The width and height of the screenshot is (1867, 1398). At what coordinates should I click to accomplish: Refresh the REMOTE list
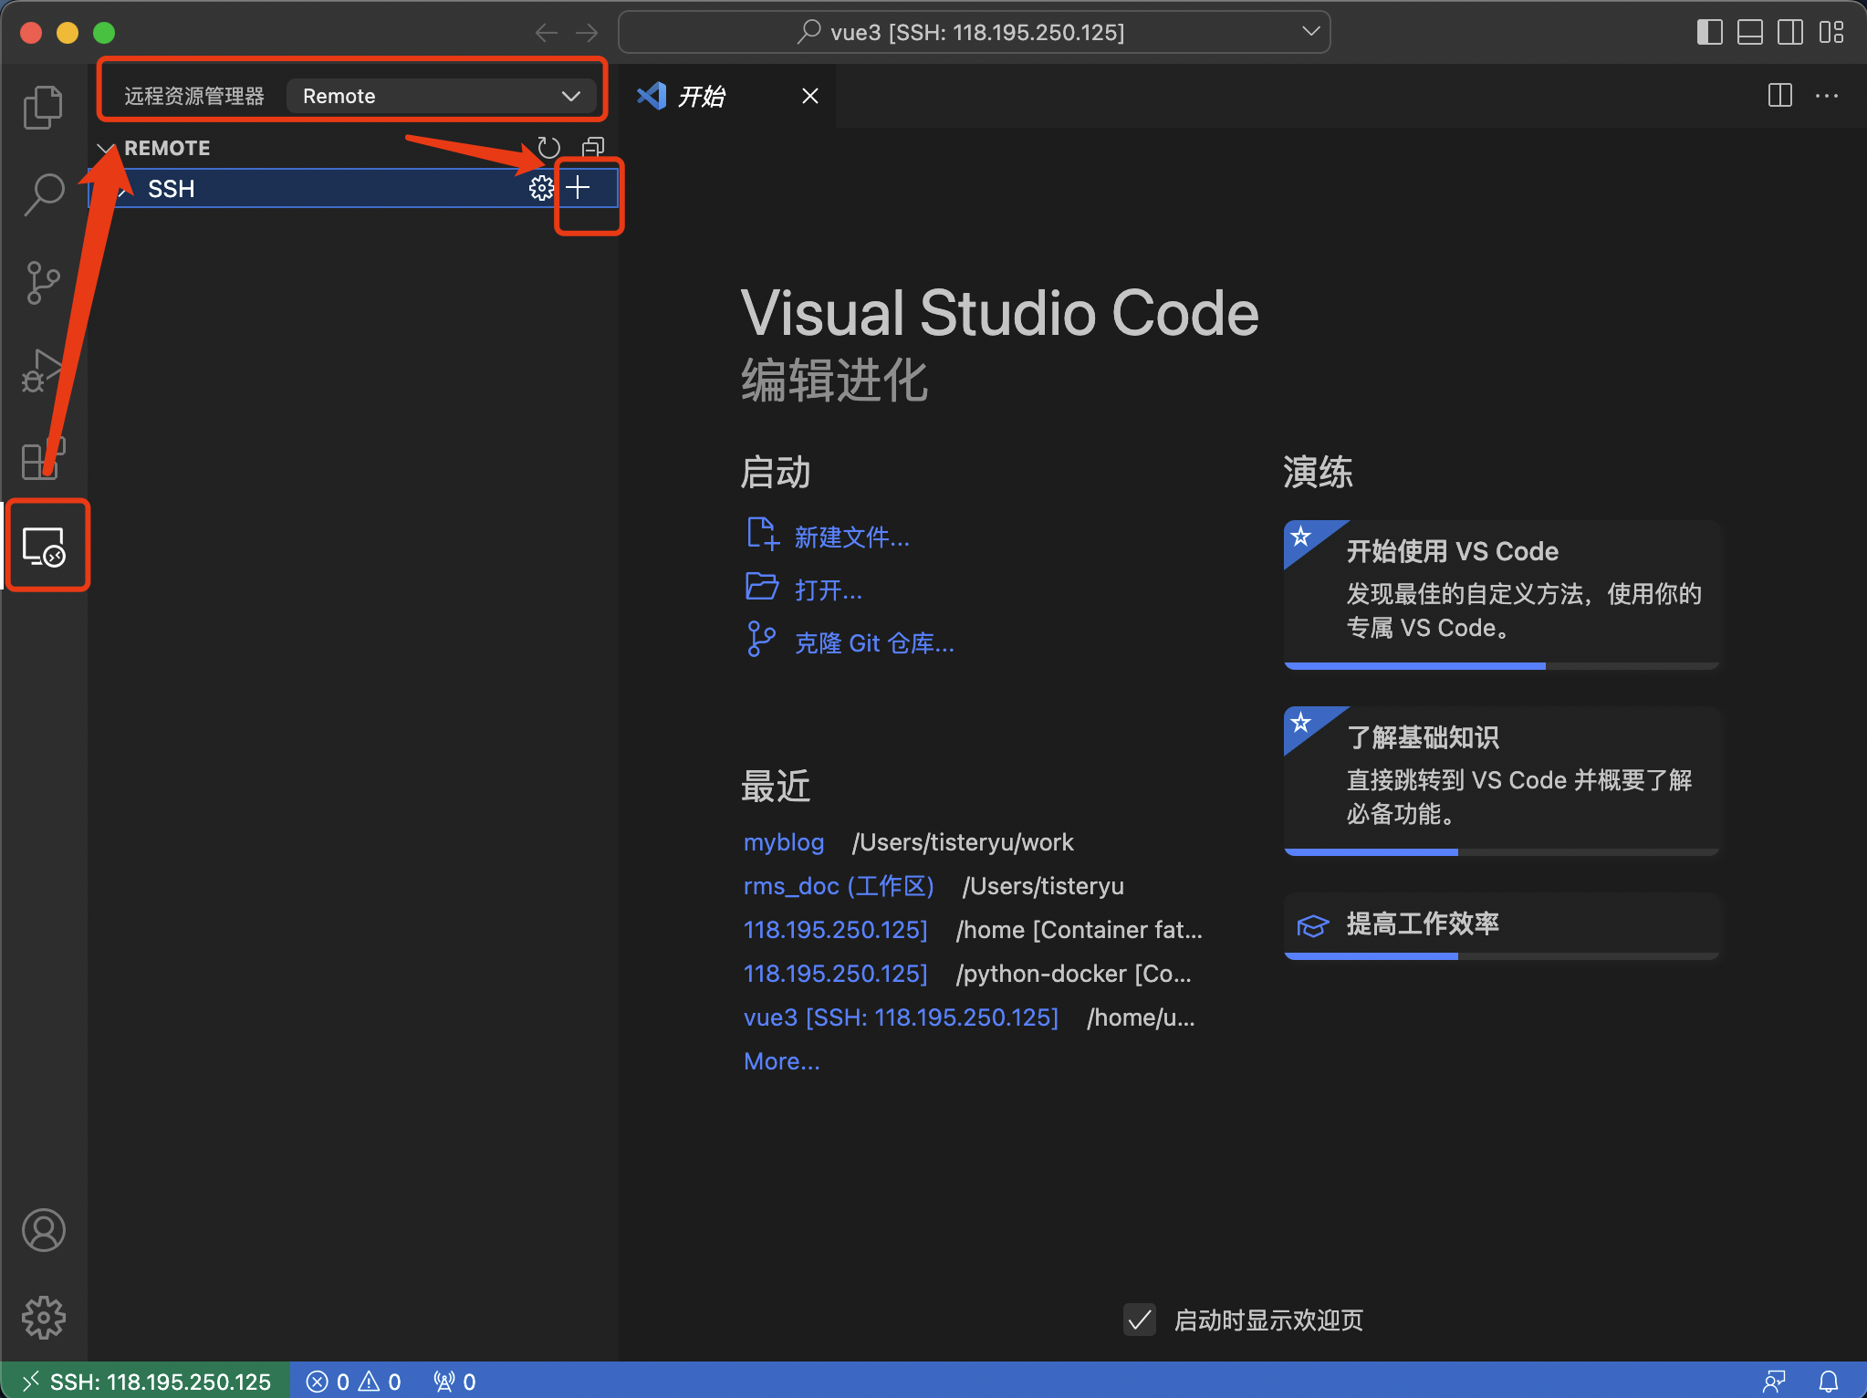[548, 147]
